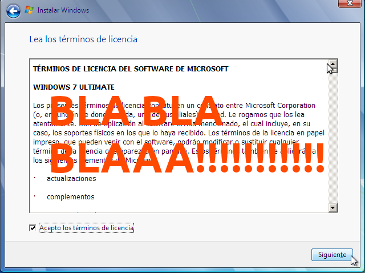The width and height of the screenshot is (365, 273).
Task: Click the heading 'TÉRMINOS DE LICENCIA DEL SOFTWARE DE MICROSOFT'
Action: pos(131,69)
